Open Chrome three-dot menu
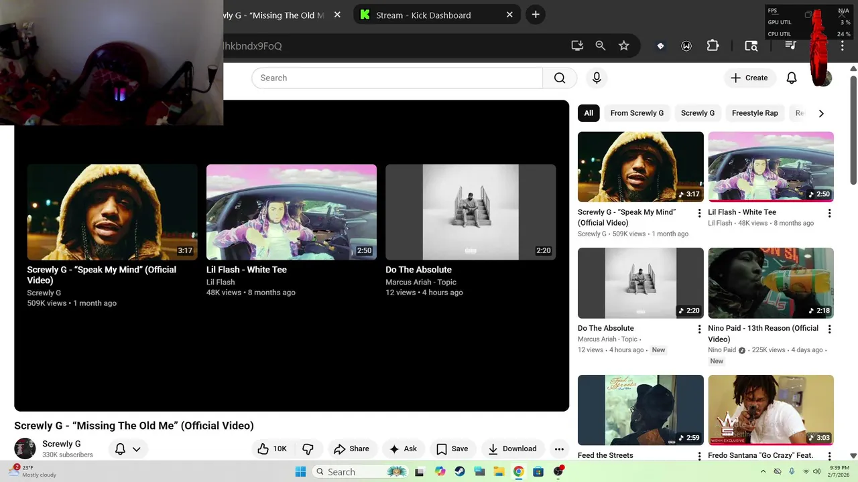This screenshot has width=858, height=482. pyautogui.click(x=843, y=46)
